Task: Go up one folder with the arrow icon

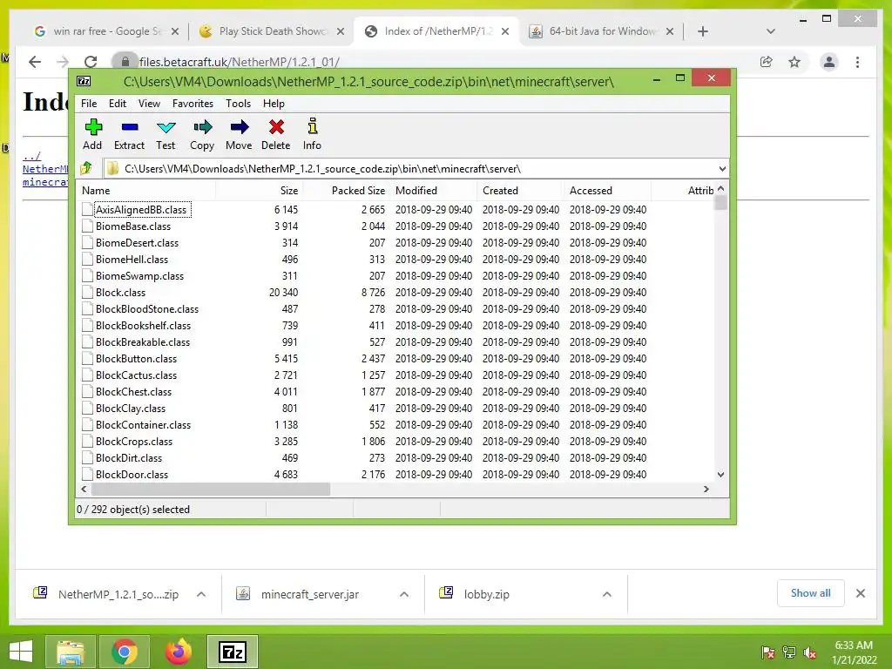Action: [x=86, y=168]
